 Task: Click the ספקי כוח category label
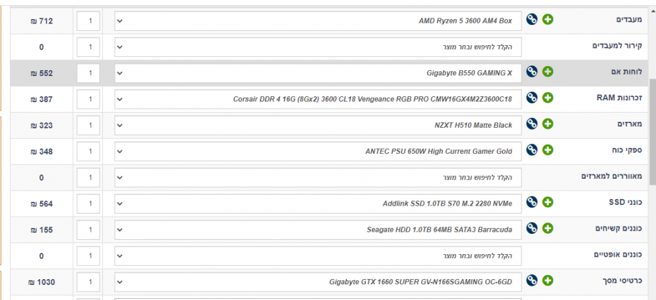626,150
